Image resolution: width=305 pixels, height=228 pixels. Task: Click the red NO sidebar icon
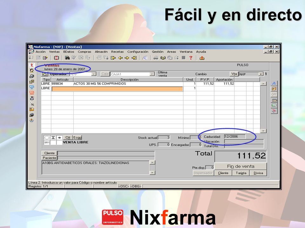pos(32,93)
